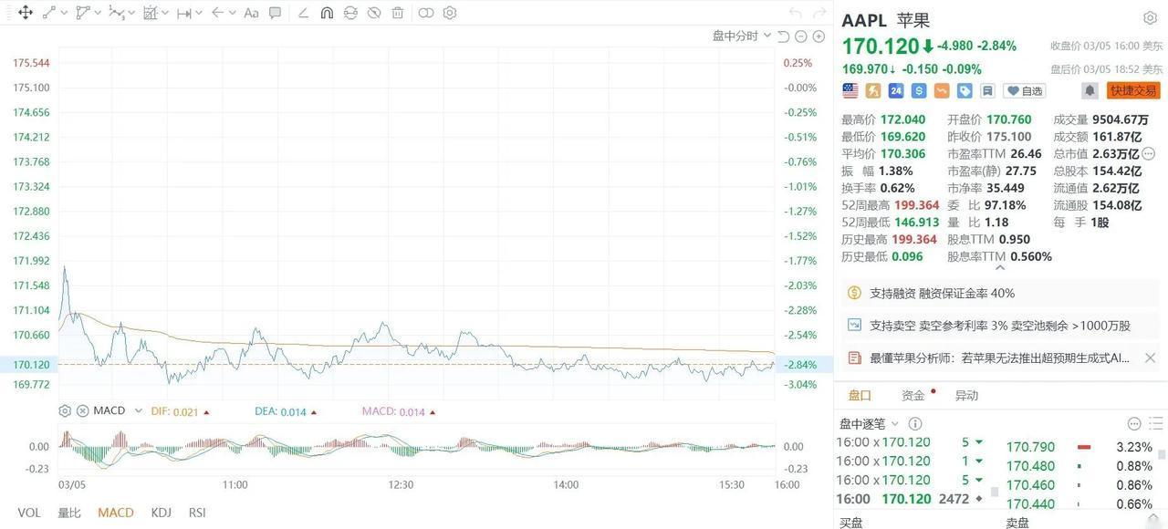This screenshot has height=529, width=1168.
Task: Click the sync drawings icon
Action: pyautogui.click(x=350, y=13)
